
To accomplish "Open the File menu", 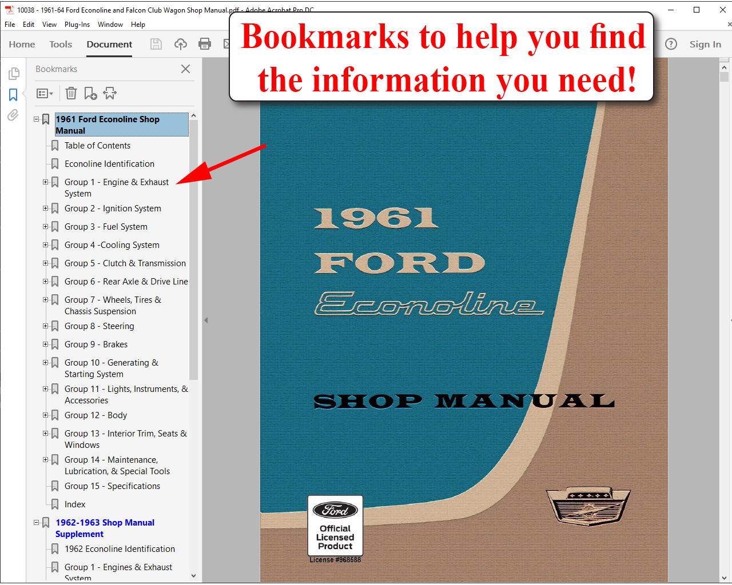I will (10, 25).
